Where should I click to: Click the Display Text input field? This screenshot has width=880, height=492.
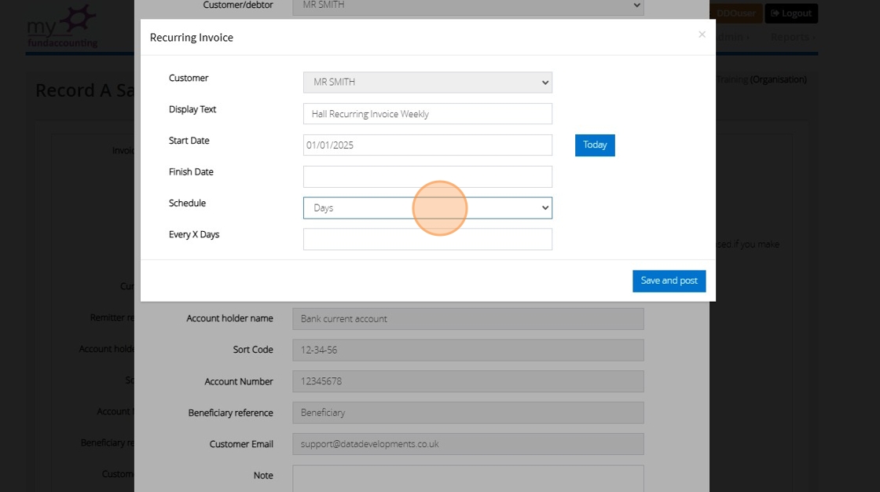[427, 114]
